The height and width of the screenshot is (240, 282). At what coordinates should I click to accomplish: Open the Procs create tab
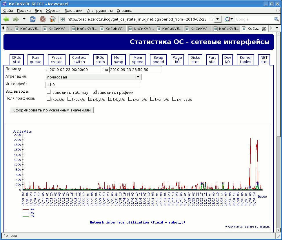[57, 60]
